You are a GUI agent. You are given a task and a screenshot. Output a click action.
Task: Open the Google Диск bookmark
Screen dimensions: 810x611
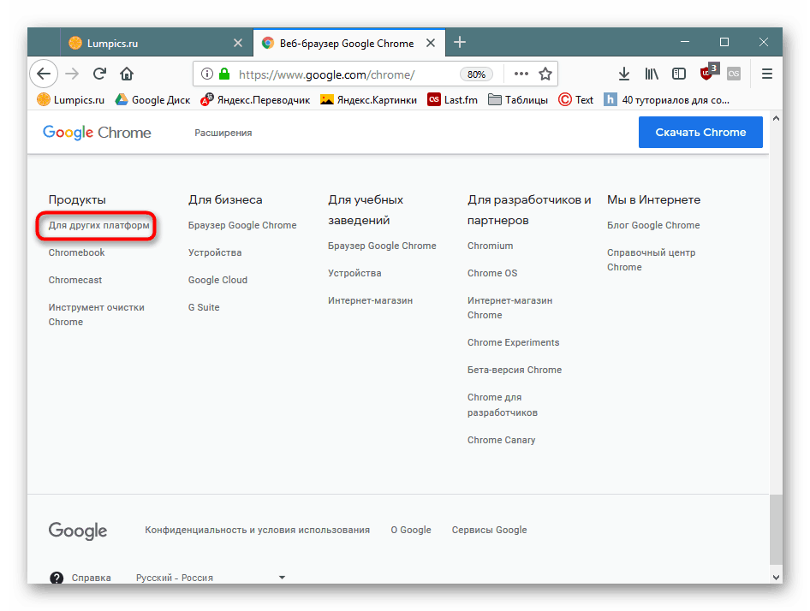click(152, 99)
